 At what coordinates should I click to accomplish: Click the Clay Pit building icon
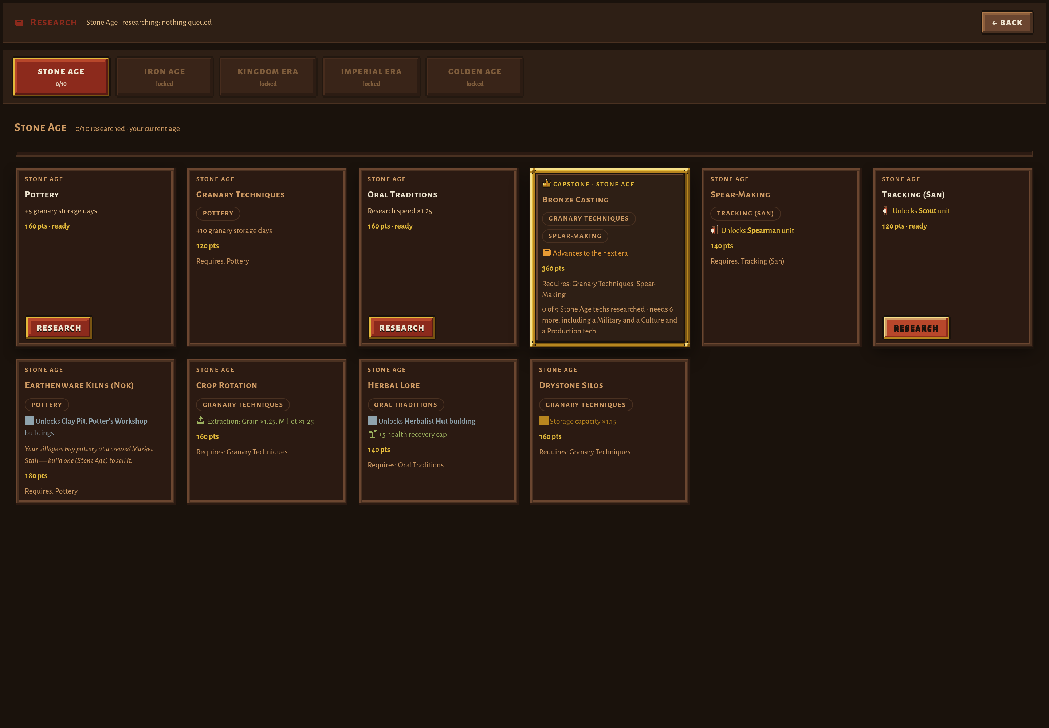29,420
